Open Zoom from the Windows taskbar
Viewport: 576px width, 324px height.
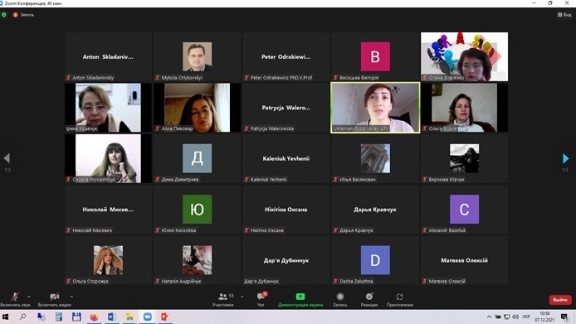pos(147,317)
